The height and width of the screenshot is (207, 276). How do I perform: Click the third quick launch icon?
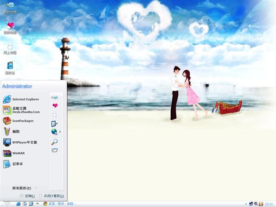click(31, 204)
